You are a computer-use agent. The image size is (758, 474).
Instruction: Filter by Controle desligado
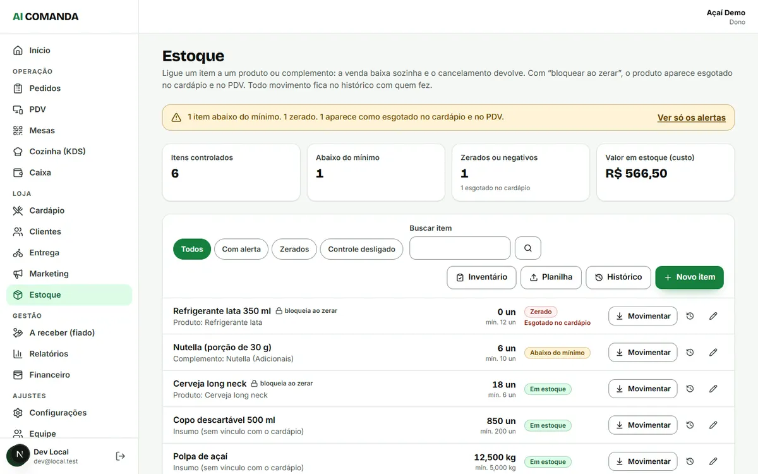361,249
